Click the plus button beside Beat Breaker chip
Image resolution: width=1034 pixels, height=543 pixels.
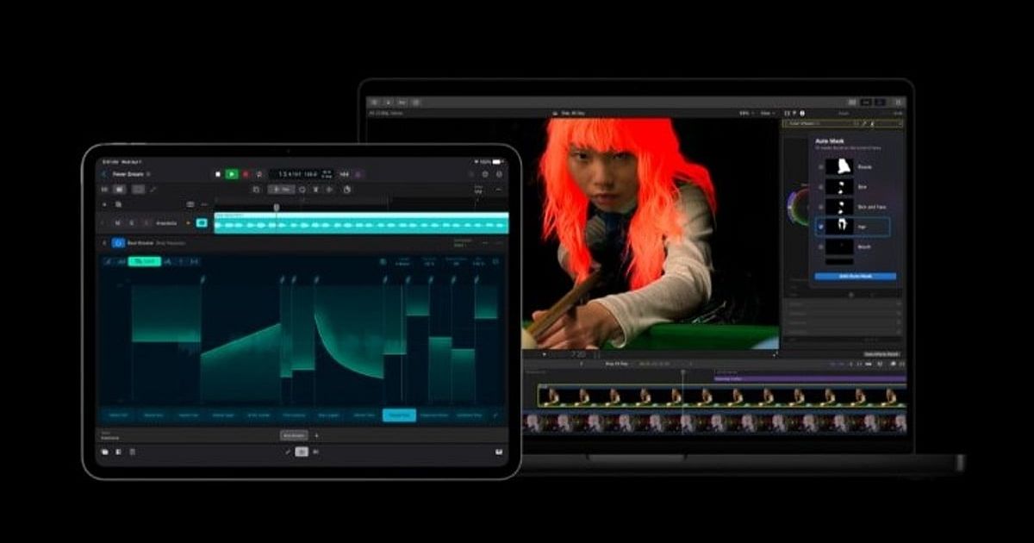316,435
